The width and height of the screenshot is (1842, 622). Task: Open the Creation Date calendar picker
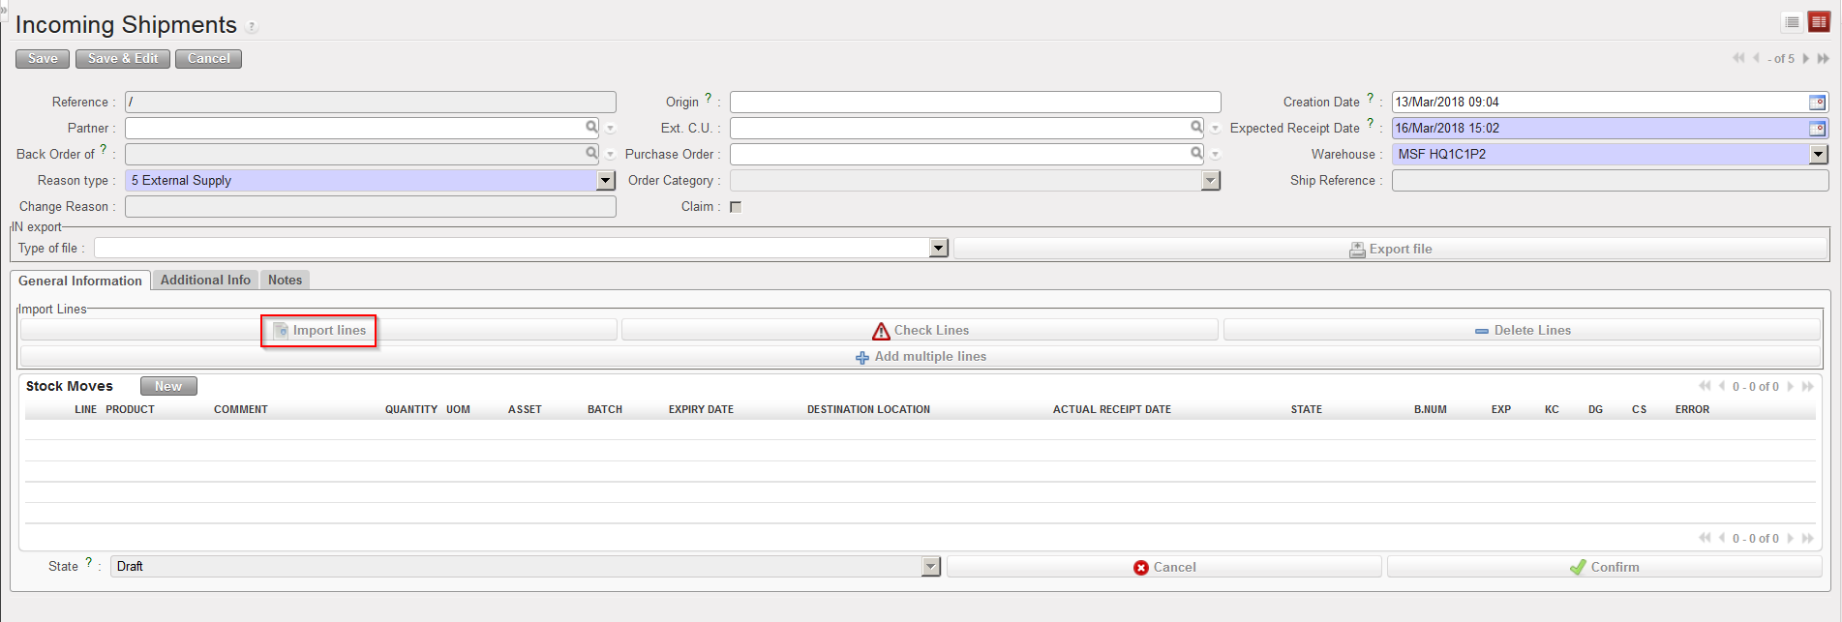(1817, 103)
